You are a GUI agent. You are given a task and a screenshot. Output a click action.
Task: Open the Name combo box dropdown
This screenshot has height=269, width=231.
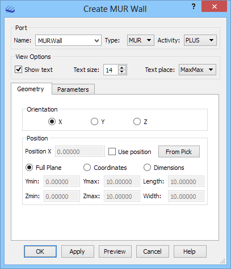96,40
